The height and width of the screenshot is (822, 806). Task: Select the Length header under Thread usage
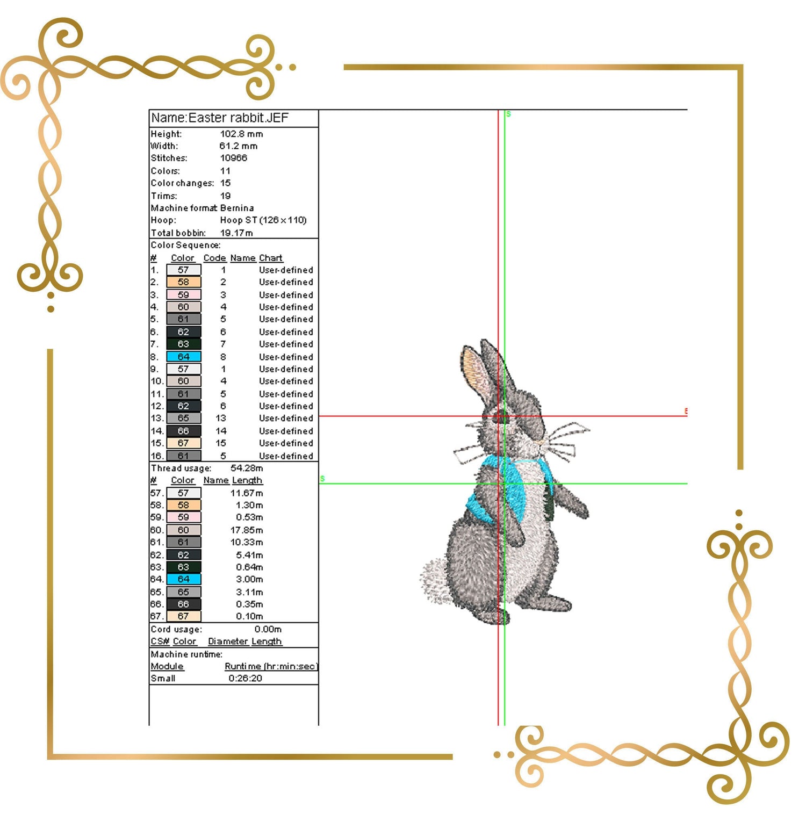pyautogui.click(x=247, y=480)
